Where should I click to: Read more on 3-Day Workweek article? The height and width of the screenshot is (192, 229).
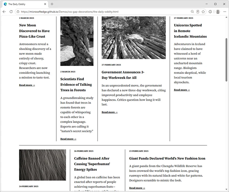tap(110, 112)
